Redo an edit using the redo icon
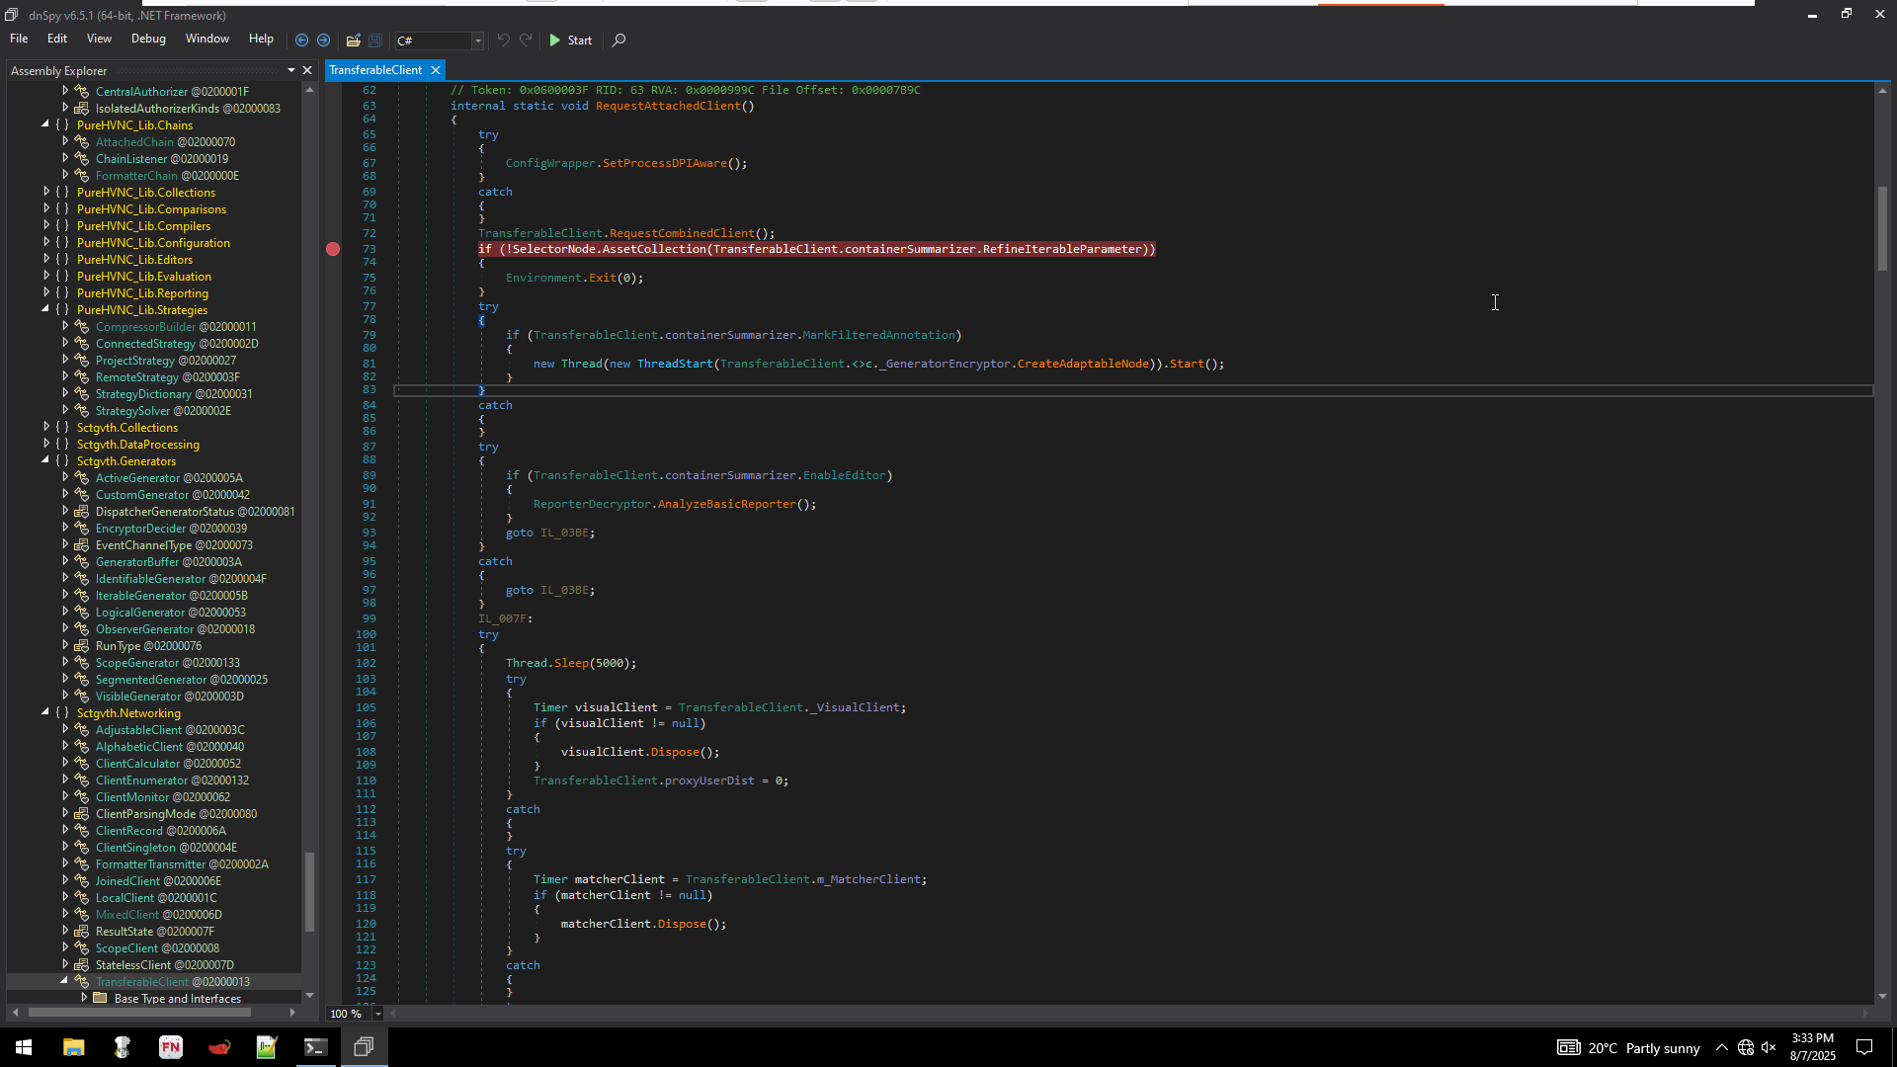The width and height of the screenshot is (1897, 1067). [526, 41]
